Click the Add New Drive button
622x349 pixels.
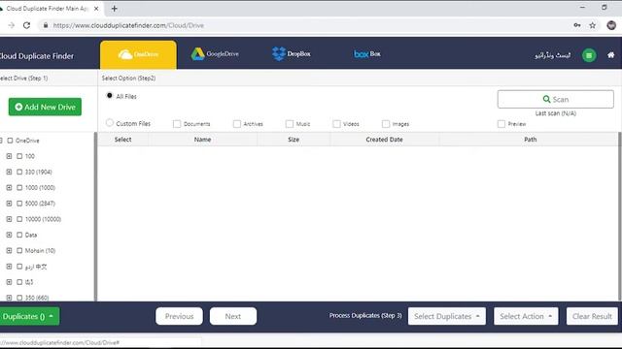[x=45, y=107]
